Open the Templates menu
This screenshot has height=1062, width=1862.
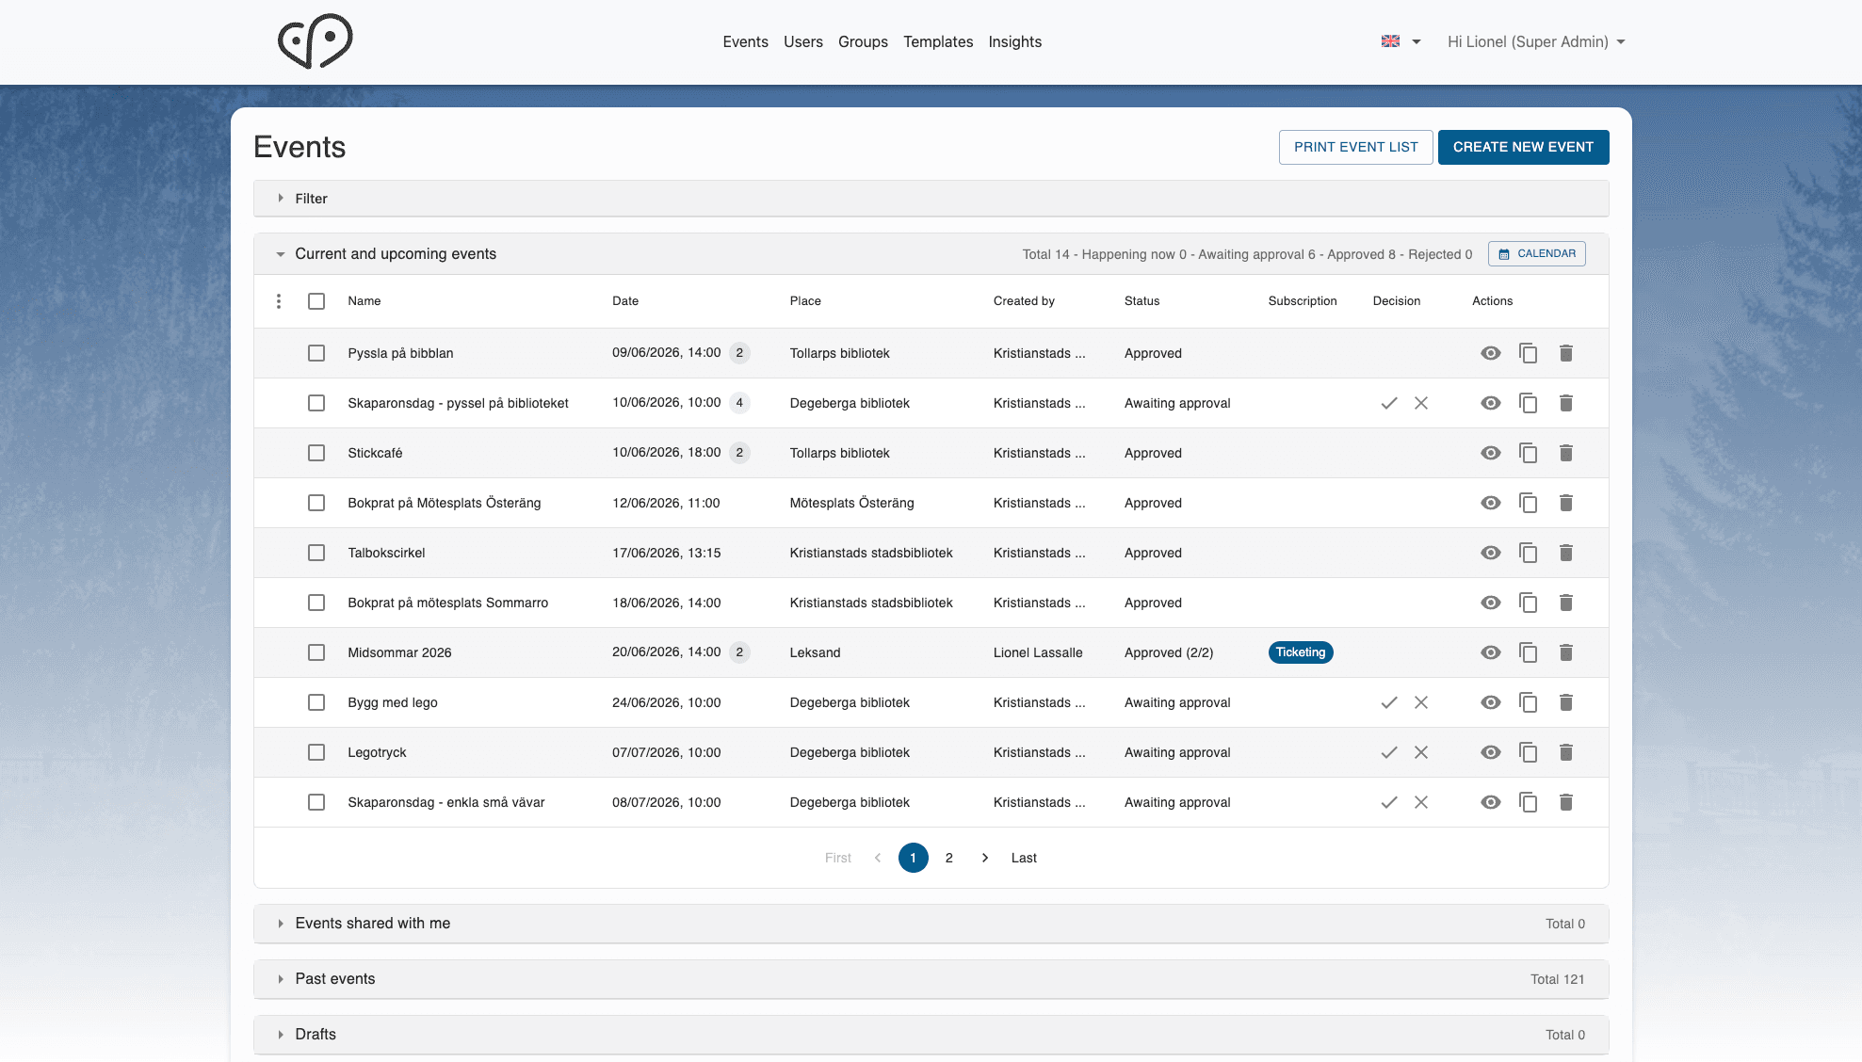pos(938,41)
